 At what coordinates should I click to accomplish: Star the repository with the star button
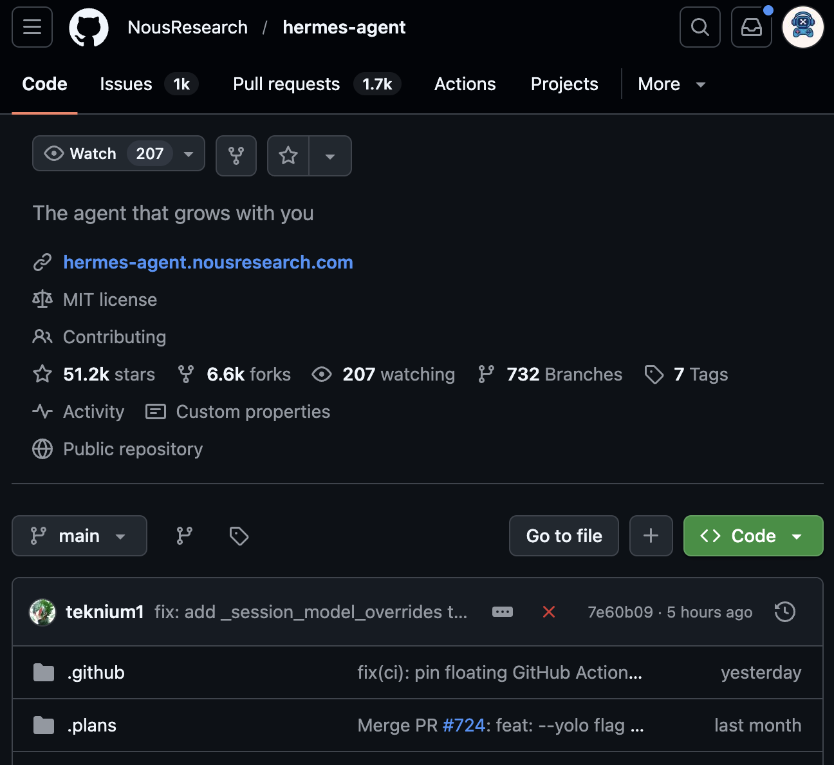[288, 155]
